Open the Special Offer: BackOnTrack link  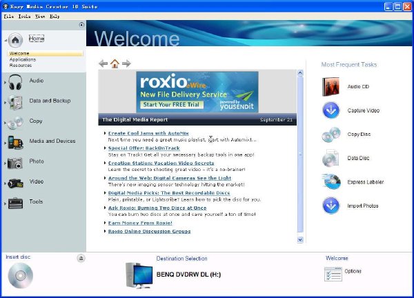click(x=144, y=148)
